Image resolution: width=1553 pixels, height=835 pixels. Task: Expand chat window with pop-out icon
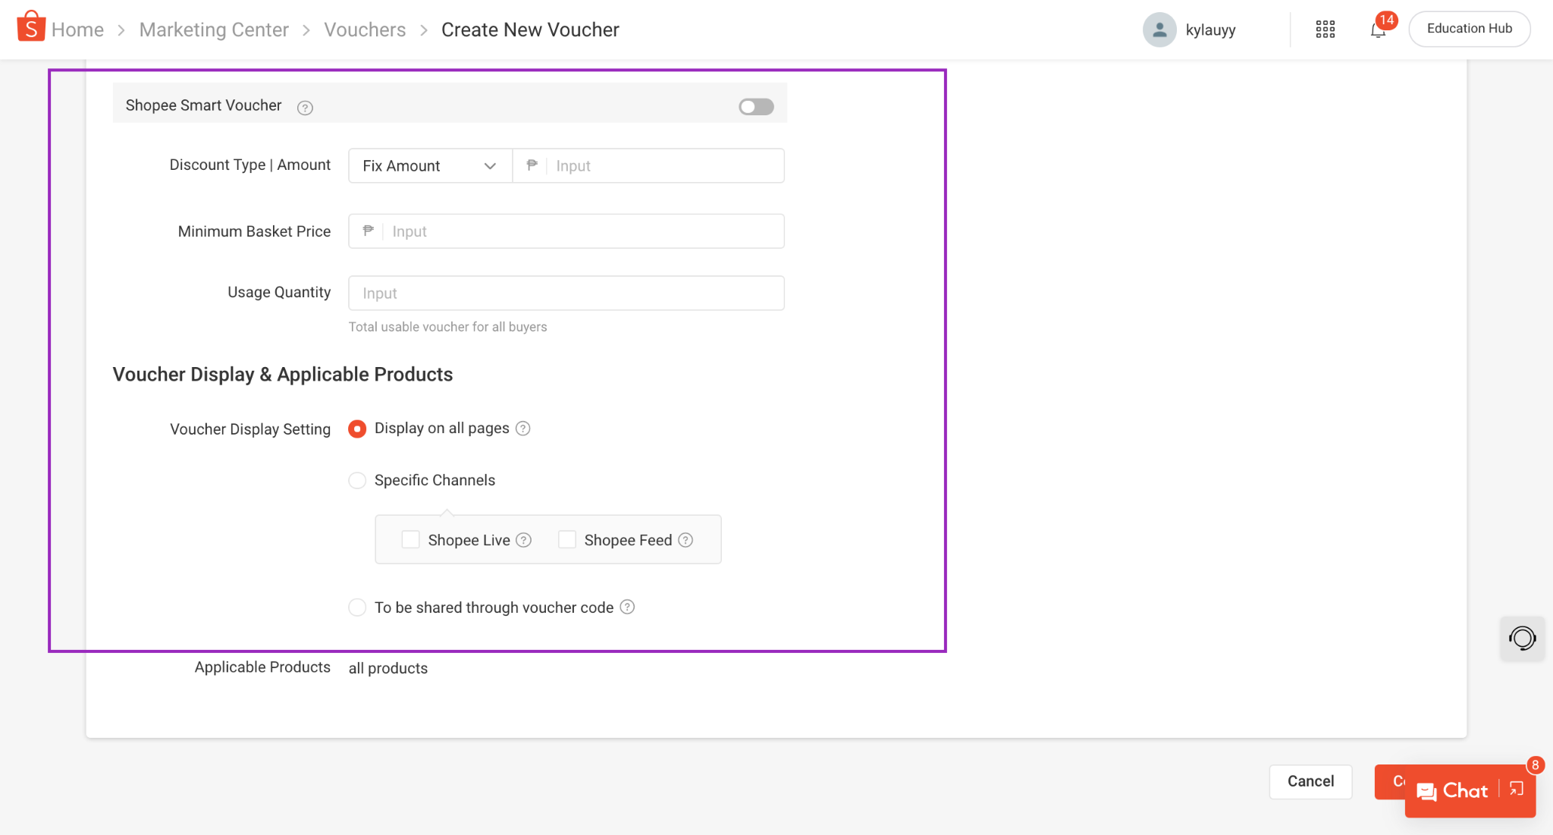point(1517,789)
